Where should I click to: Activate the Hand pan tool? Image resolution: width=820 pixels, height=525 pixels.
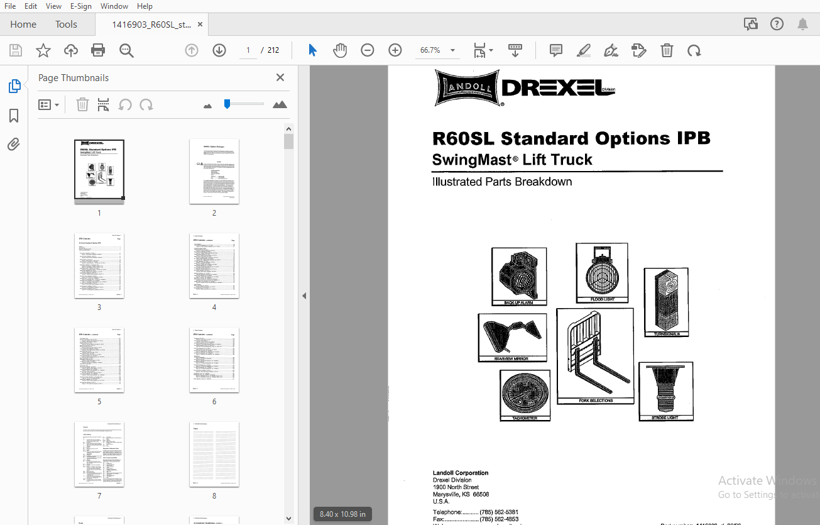click(340, 50)
